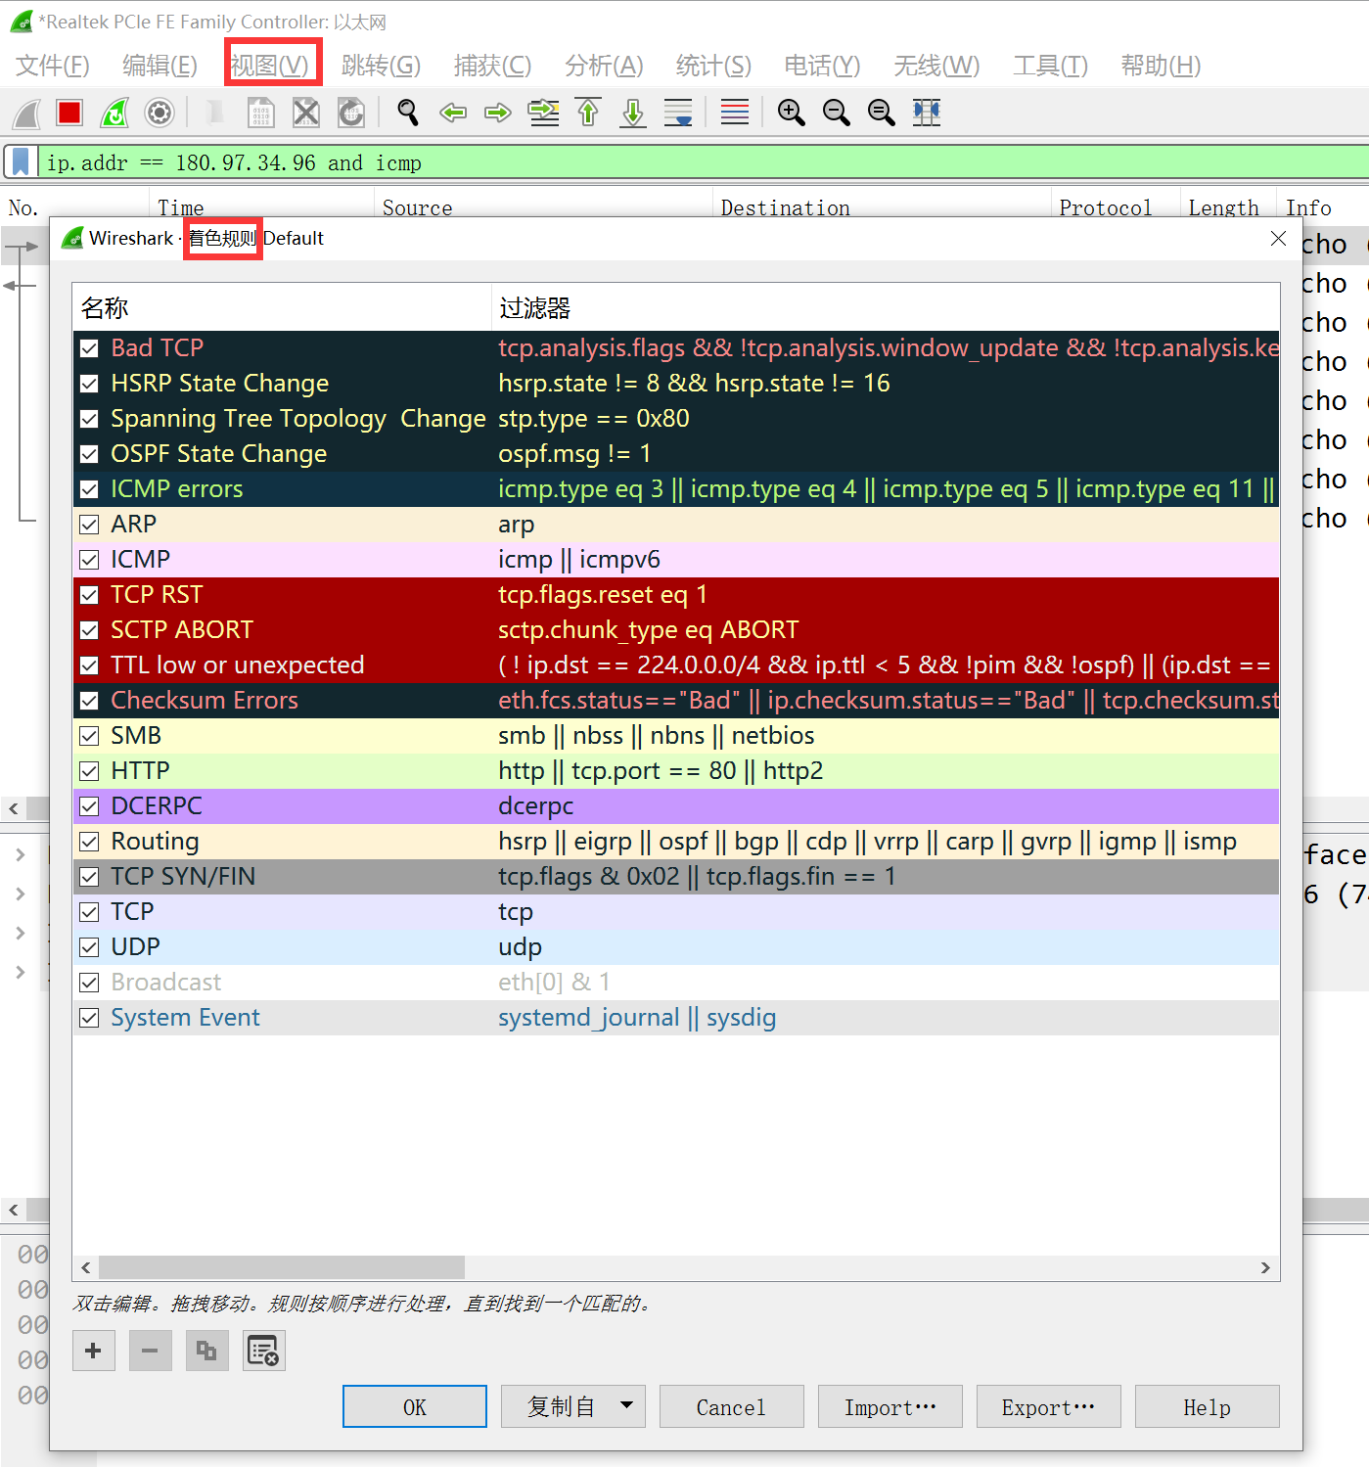Click the 名称 column header
The width and height of the screenshot is (1369, 1467).
coord(282,308)
